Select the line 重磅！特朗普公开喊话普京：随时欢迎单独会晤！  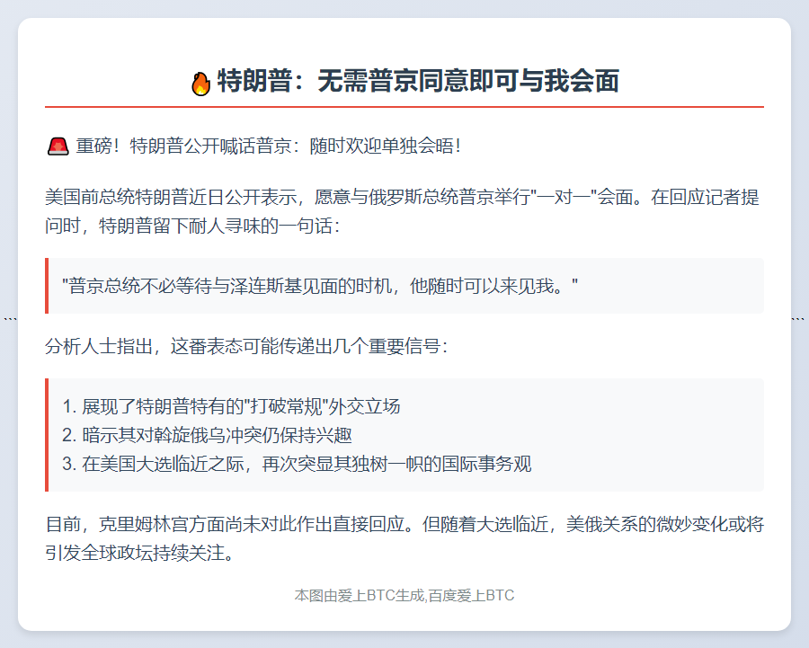click(268, 146)
